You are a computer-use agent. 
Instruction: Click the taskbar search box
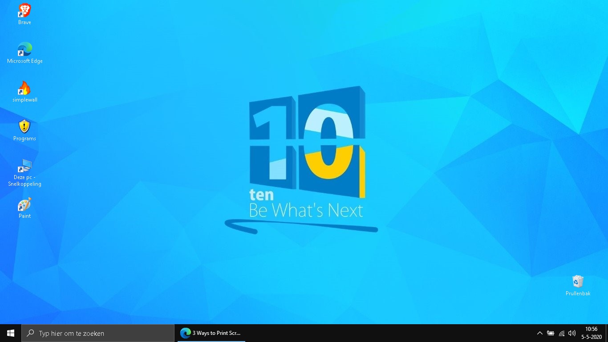click(98, 333)
